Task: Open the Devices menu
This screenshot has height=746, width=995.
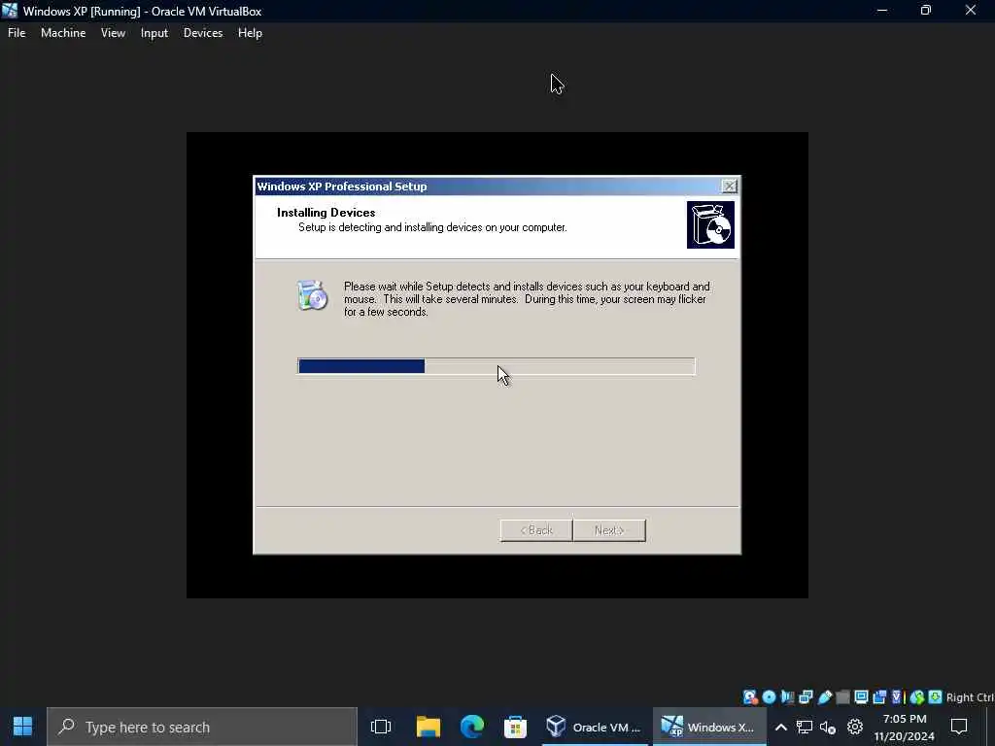Action: click(x=203, y=33)
